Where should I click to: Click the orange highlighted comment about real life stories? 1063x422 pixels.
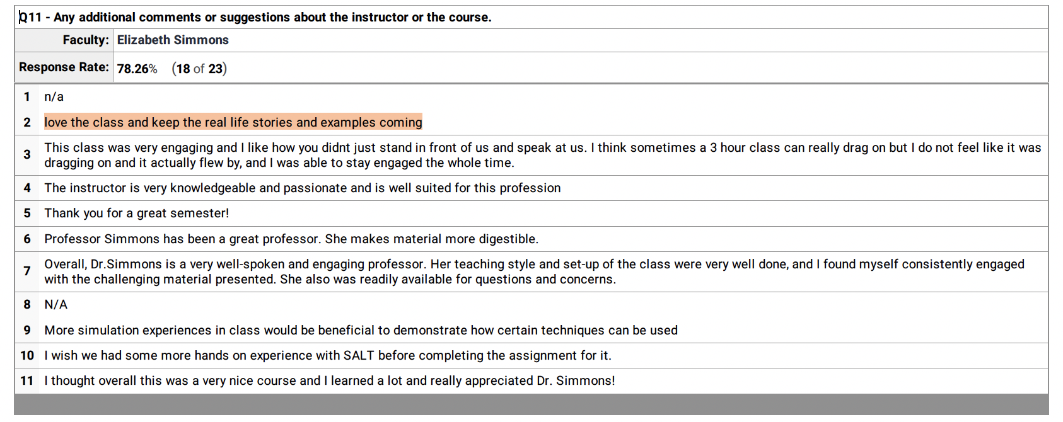tap(233, 122)
